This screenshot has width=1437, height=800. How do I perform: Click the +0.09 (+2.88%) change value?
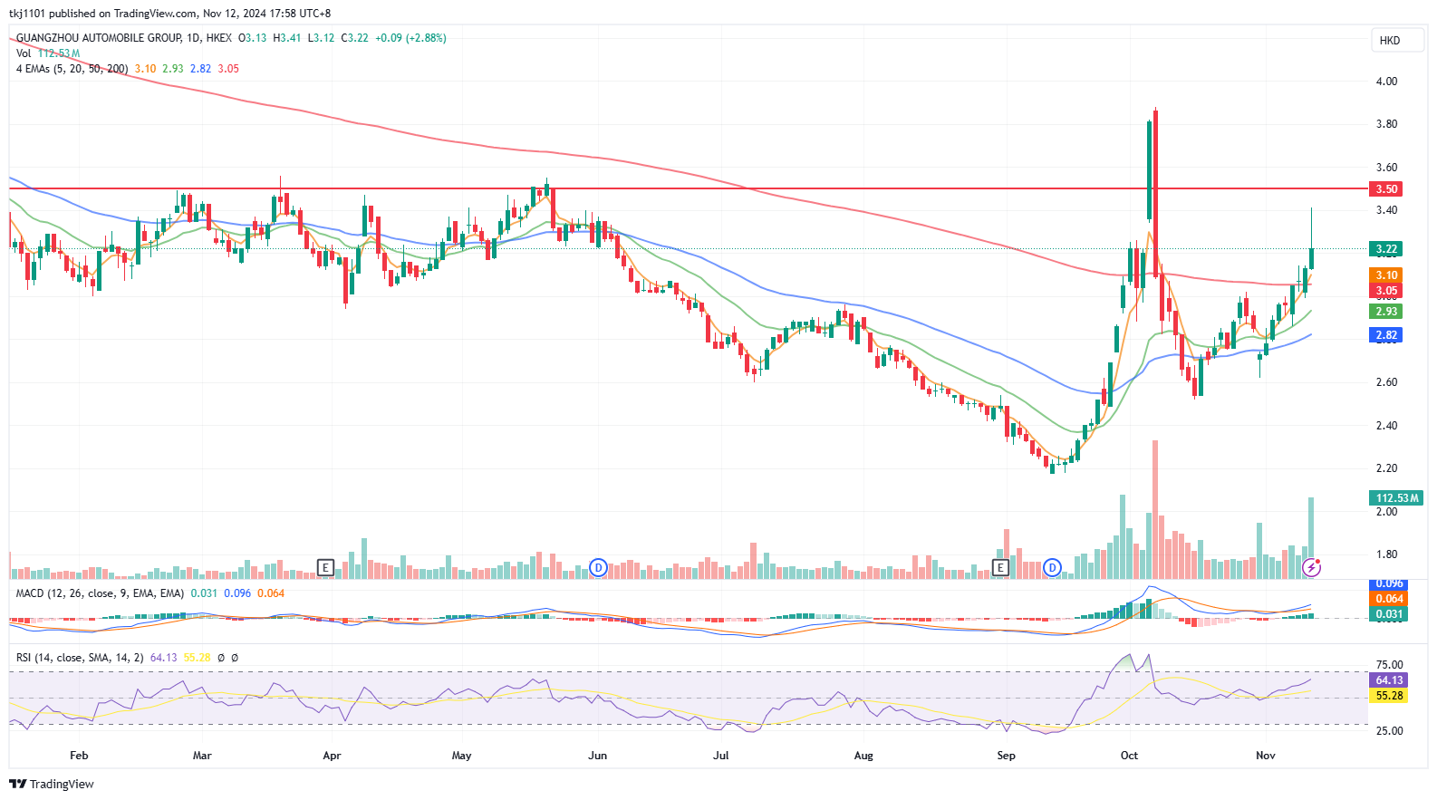410,38
